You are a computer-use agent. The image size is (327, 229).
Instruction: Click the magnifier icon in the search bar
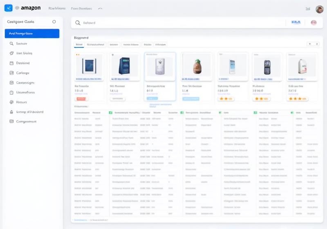78,23
